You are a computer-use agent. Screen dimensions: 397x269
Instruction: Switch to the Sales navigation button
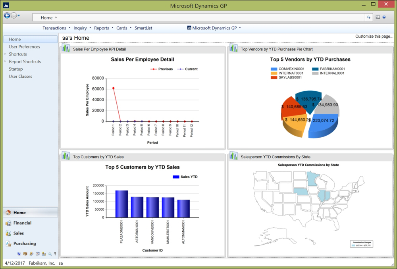pos(31,233)
